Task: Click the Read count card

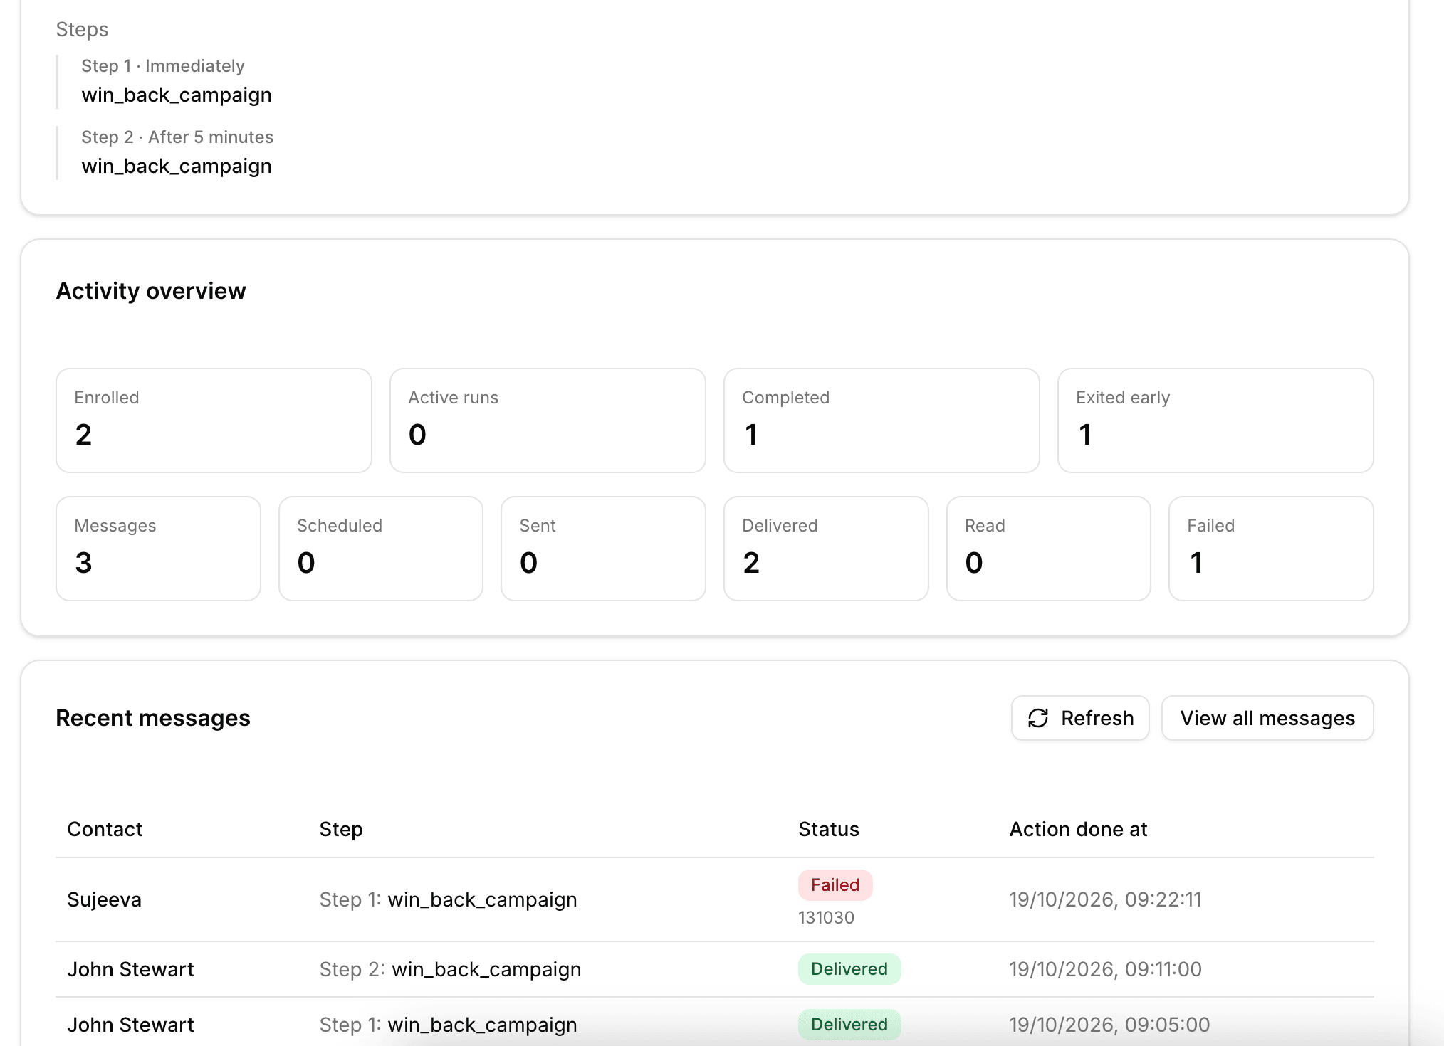Action: point(1049,549)
